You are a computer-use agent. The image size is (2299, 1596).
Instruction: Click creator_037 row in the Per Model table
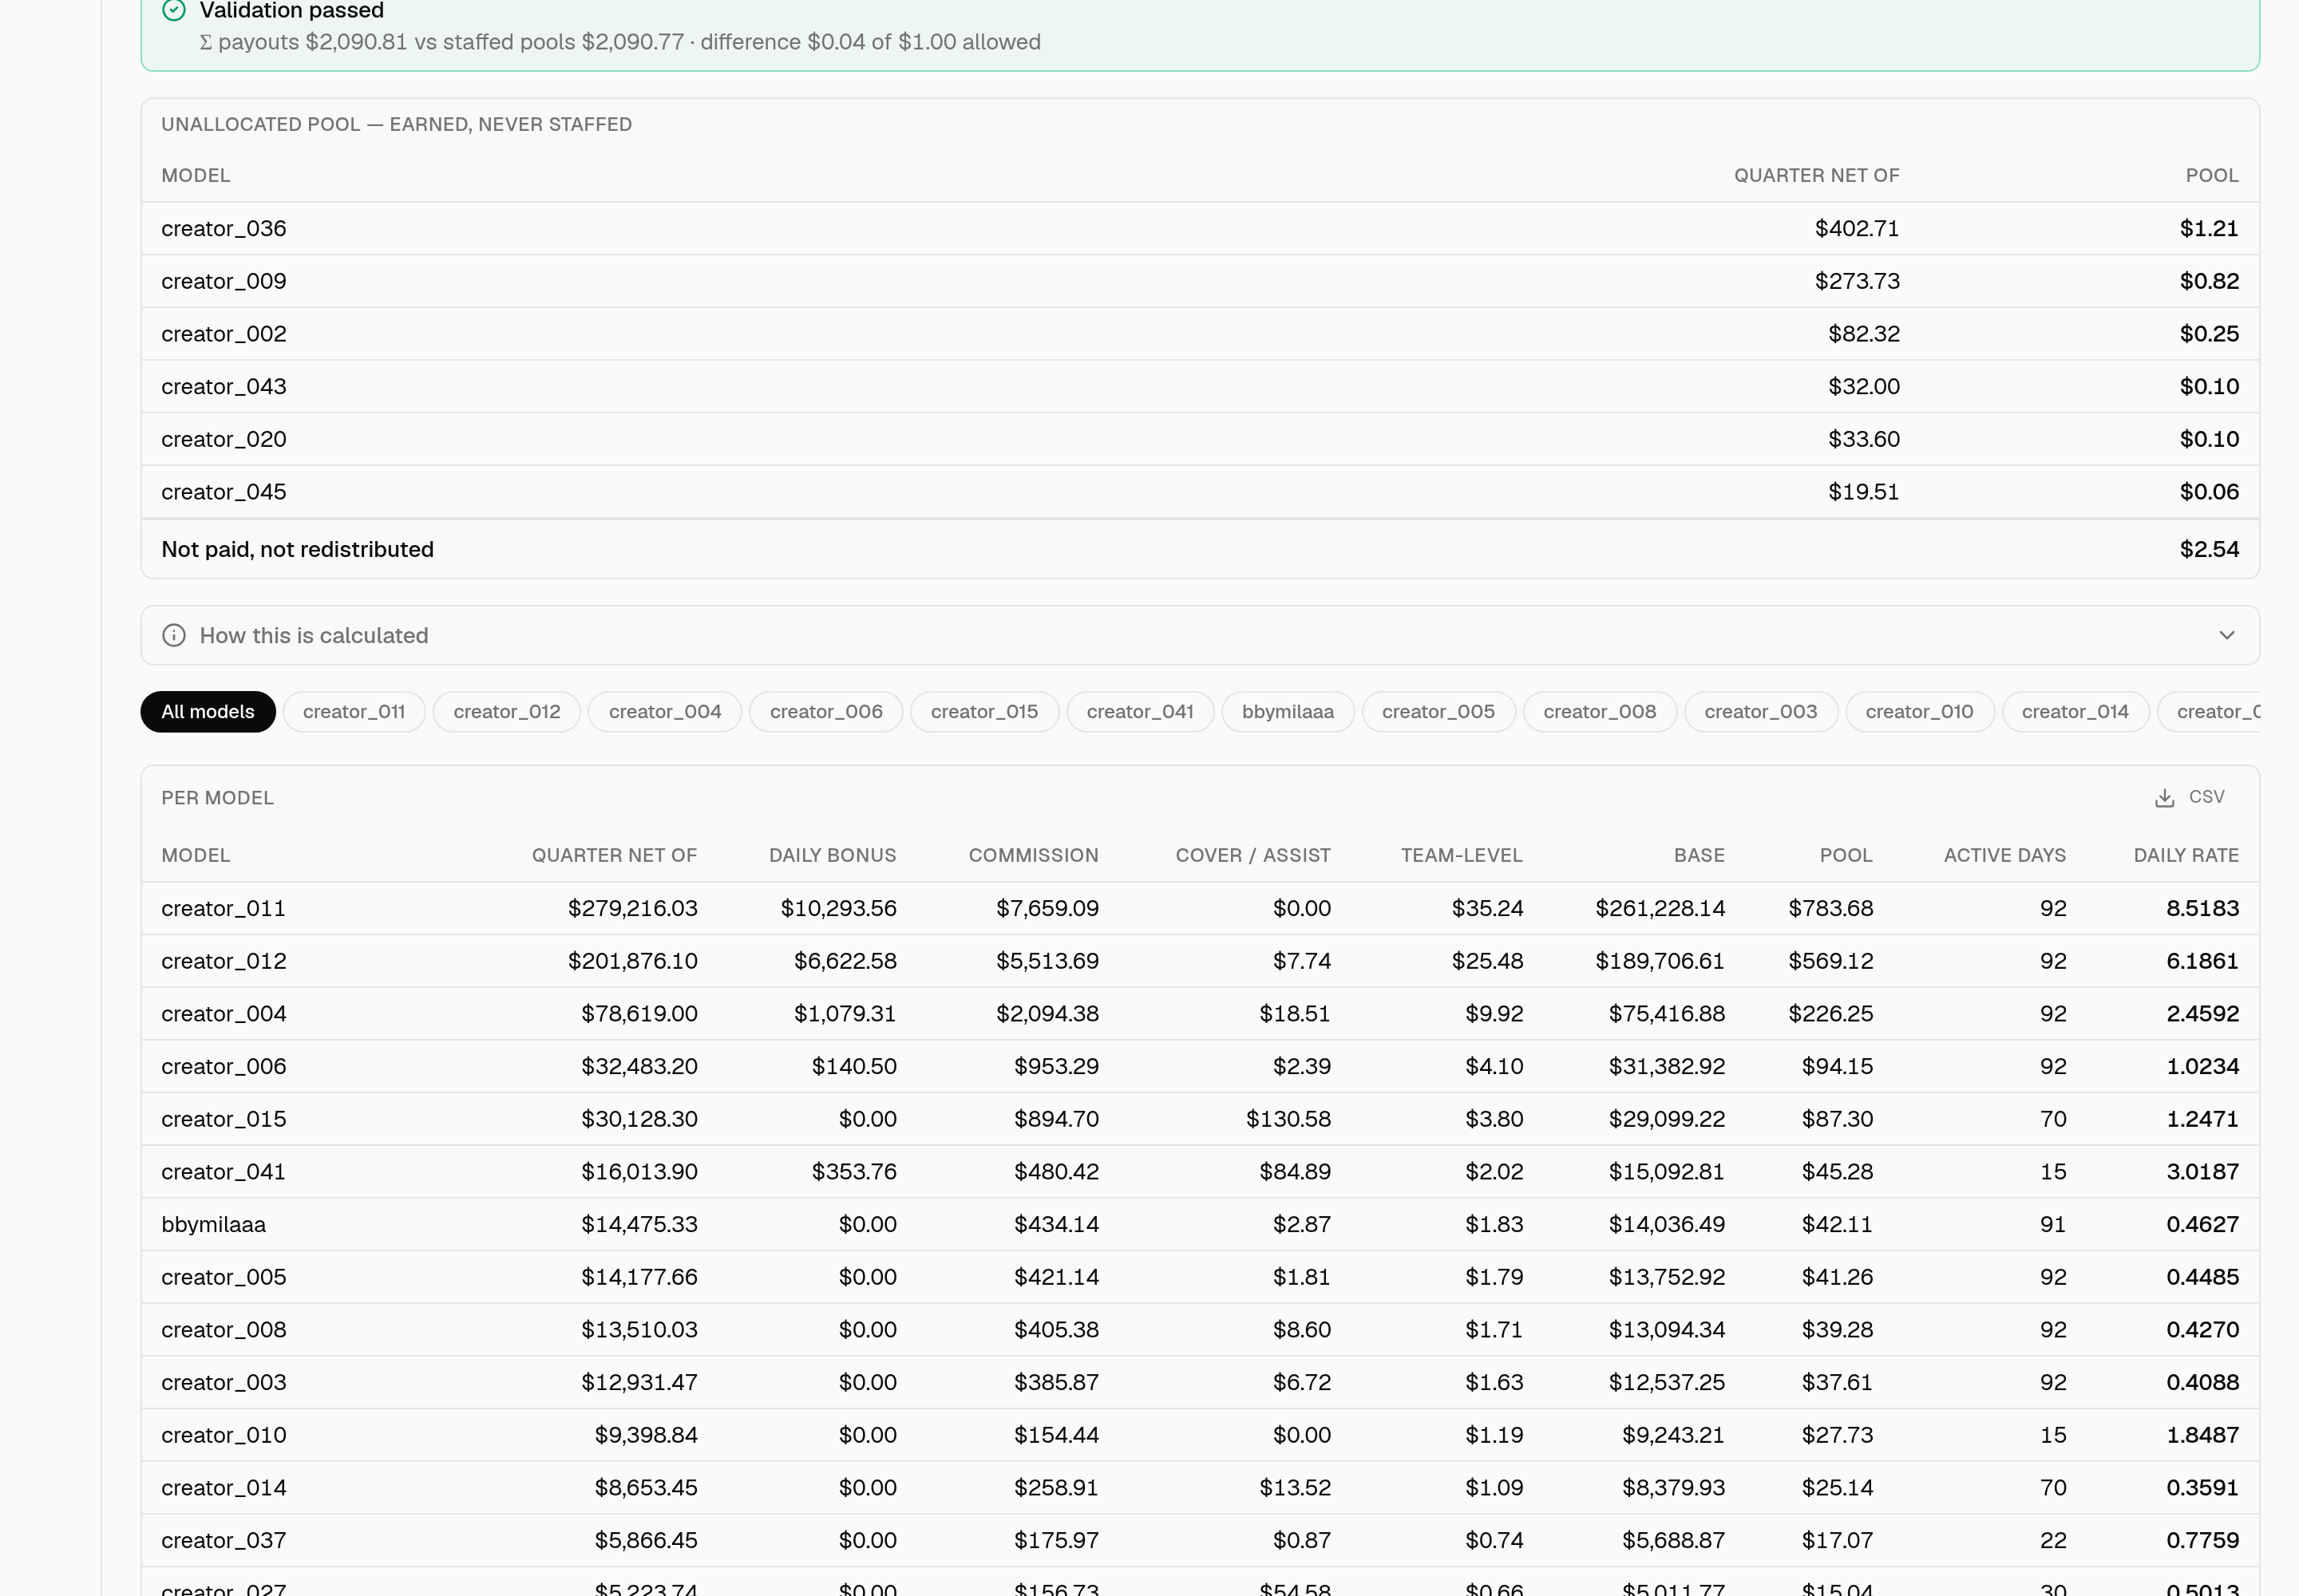[1201, 1541]
